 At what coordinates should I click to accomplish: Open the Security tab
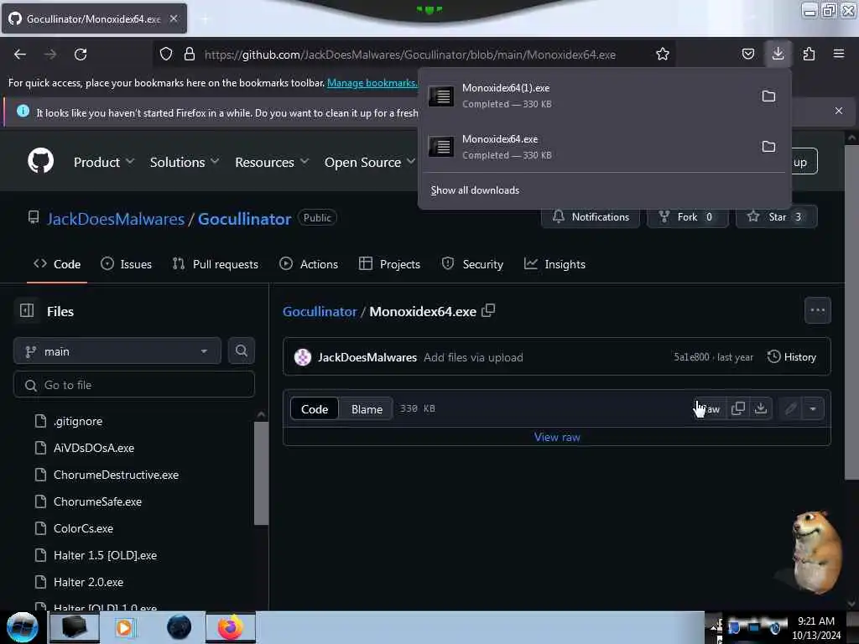click(x=472, y=264)
